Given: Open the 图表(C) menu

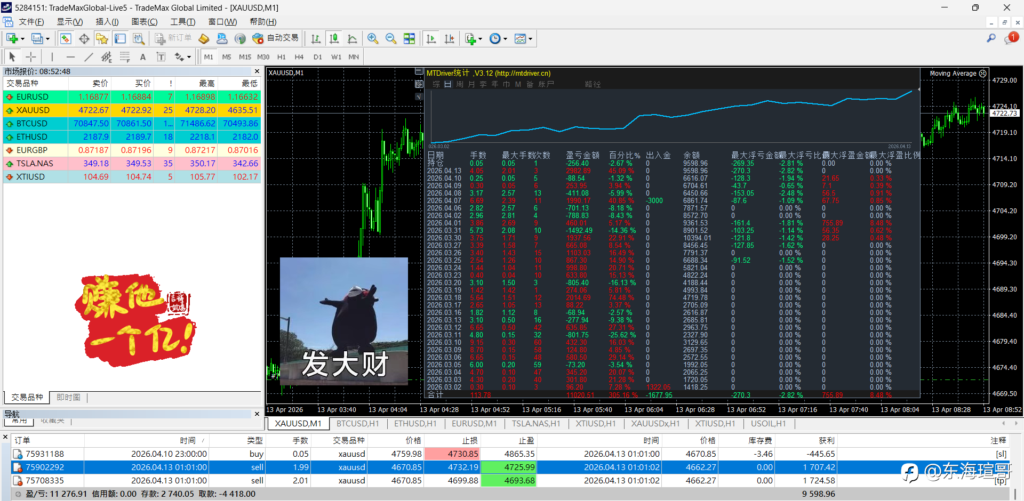Looking at the screenshot, I should 144,22.
